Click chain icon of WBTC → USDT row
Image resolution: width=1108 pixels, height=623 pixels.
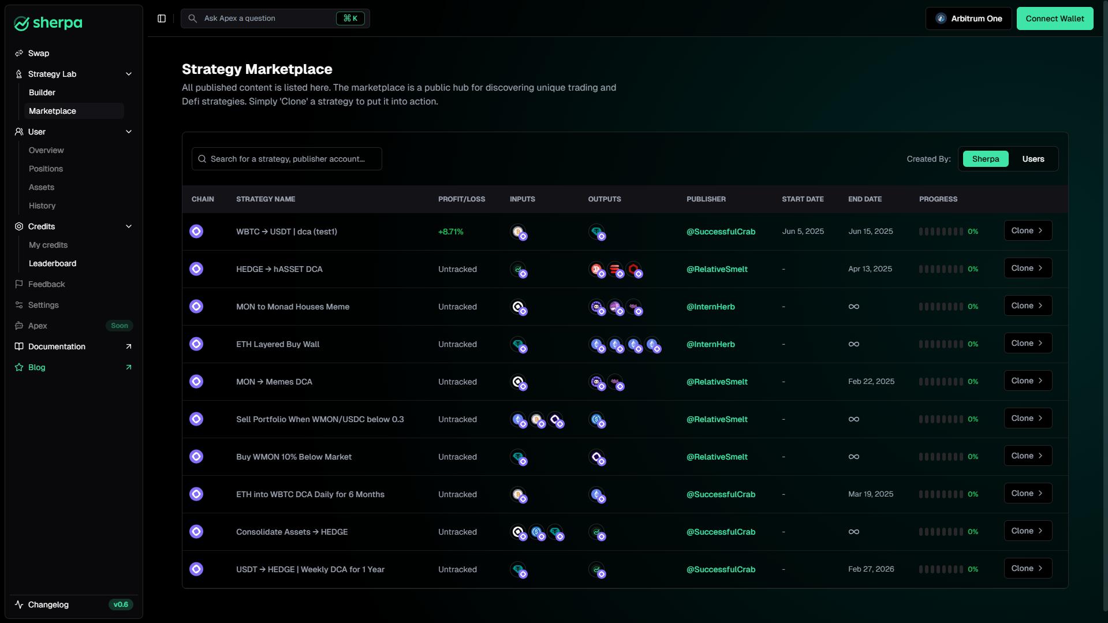[196, 232]
